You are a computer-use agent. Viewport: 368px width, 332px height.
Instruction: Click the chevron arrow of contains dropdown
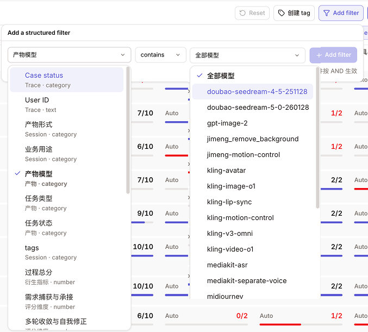(178, 55)
